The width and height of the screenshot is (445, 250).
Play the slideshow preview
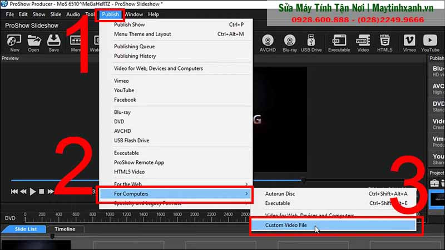(33, 192)
